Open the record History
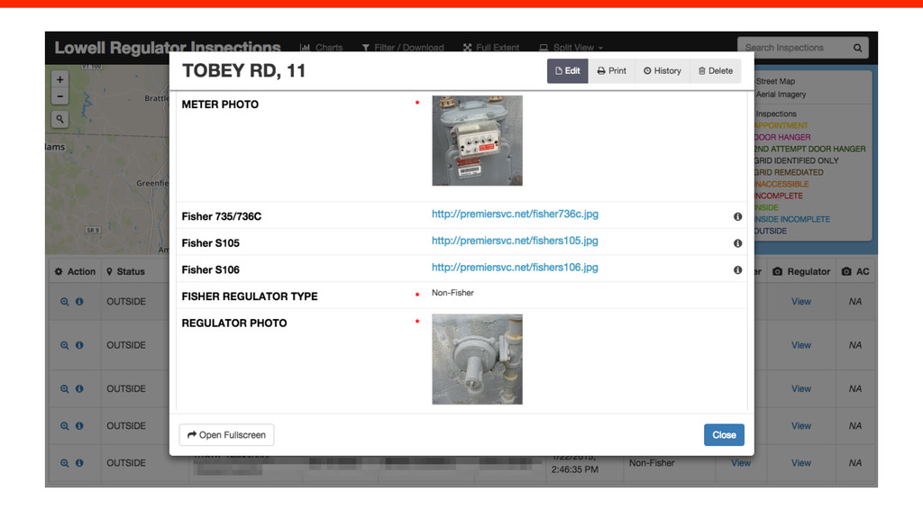This screenshot has height=519, width=923. [x=663, y=70]
